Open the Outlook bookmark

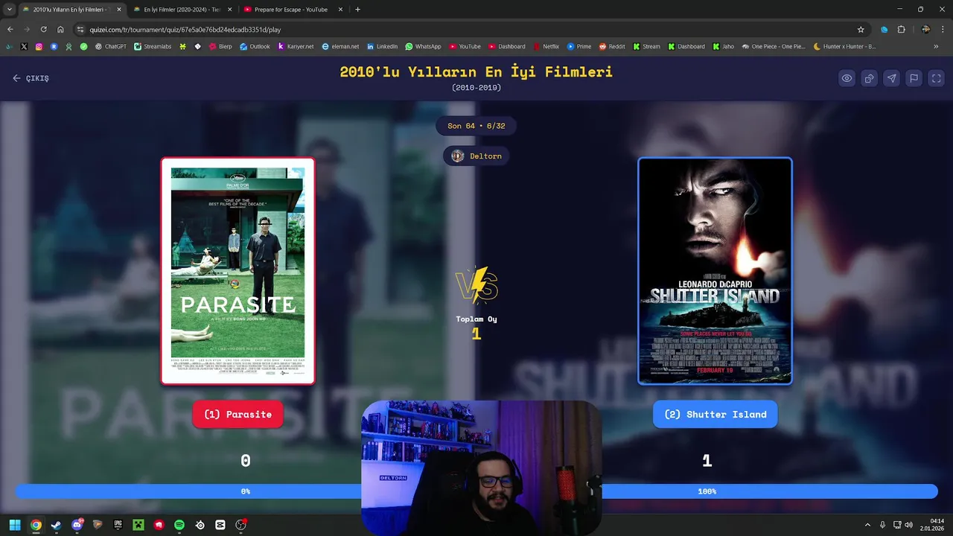(x=255, y=46)
